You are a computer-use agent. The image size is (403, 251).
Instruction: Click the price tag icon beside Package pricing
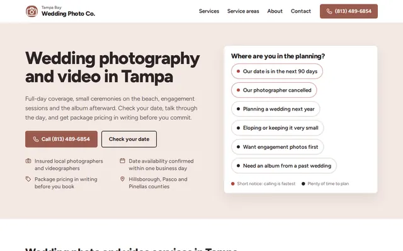tap(28, 179)
